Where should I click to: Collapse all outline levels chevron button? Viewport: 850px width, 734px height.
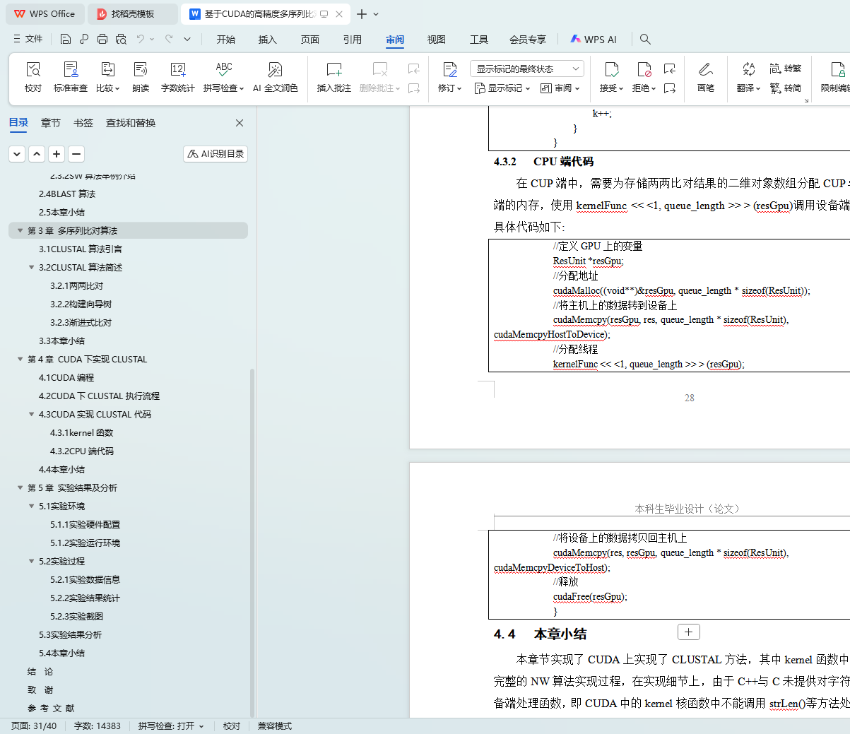pyautogui.click(x=18, y=154)
